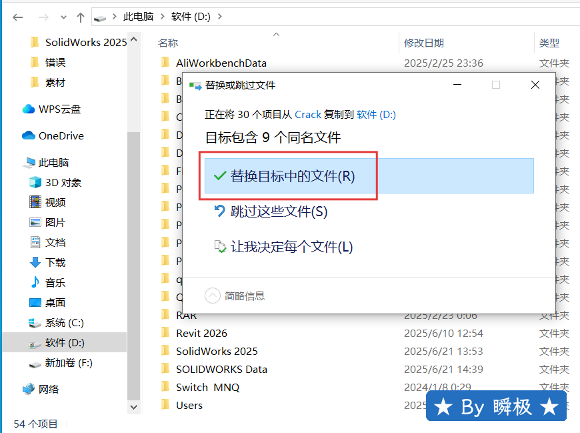The width and height of the screenshot is (580, 433).
Task: Open the 软件 (D:) destination link
Action: [x=376, y=115]
